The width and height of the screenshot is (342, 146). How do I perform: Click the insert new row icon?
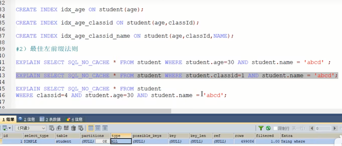[x=52, y=128]
